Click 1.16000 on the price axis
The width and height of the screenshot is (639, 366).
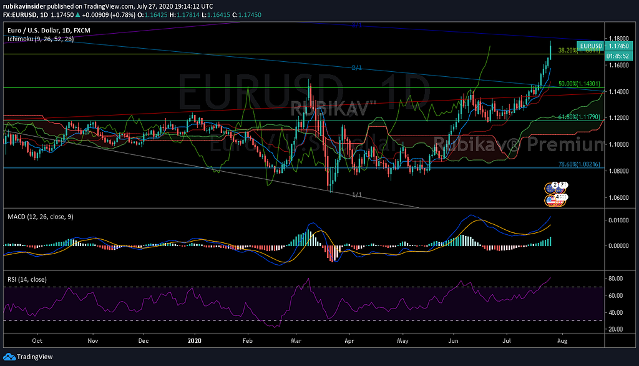click(x=619, y=66)
